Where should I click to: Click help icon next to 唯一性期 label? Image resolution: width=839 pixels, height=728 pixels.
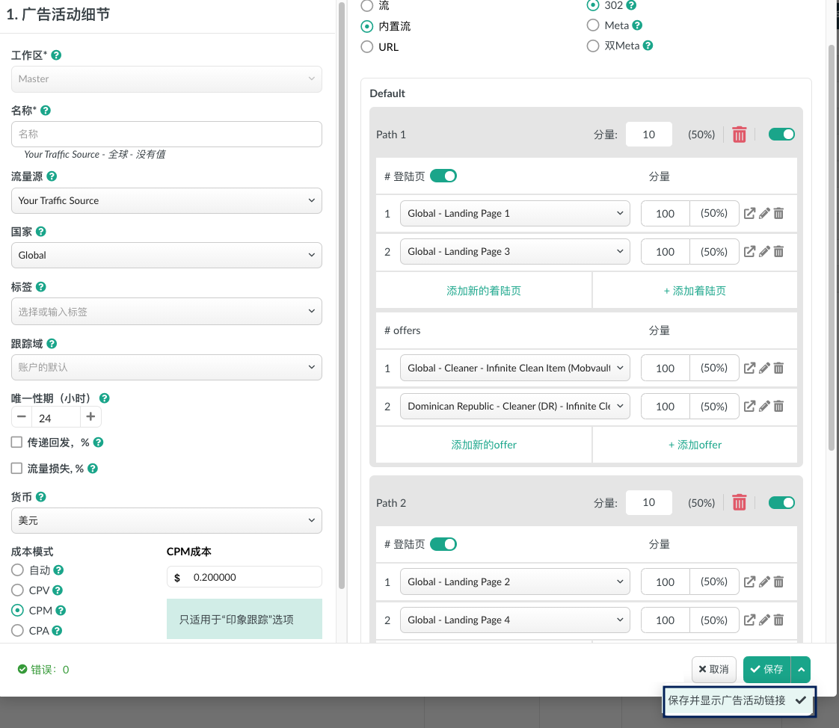pyautogui.click(x=105, y=398)
